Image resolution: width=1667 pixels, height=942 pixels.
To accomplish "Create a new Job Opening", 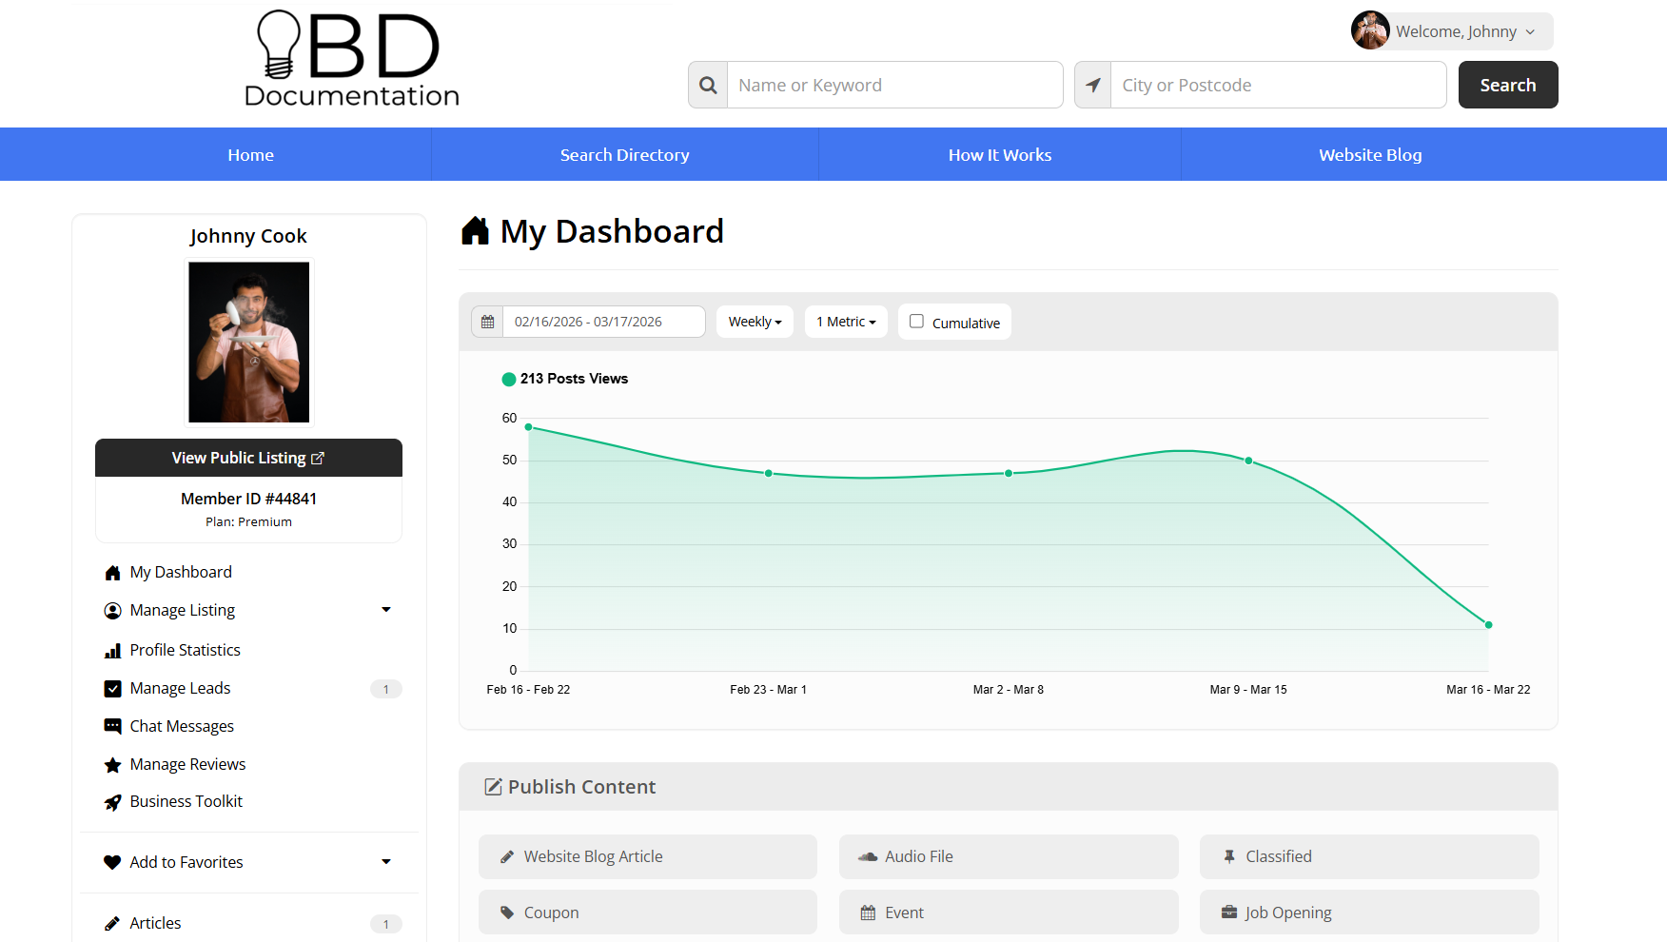I will pyautogui.click(x=1369, y=913).
